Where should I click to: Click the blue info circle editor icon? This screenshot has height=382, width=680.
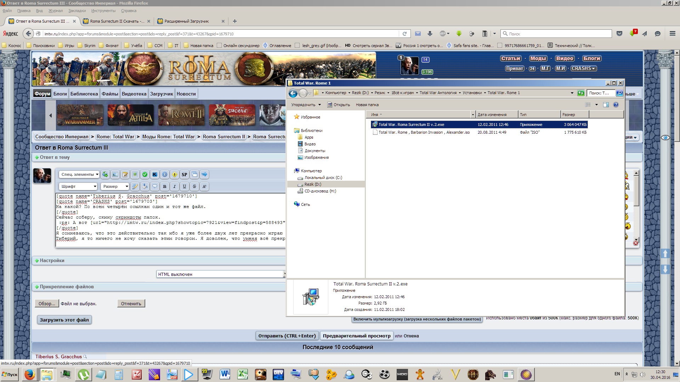coord(165,175)
